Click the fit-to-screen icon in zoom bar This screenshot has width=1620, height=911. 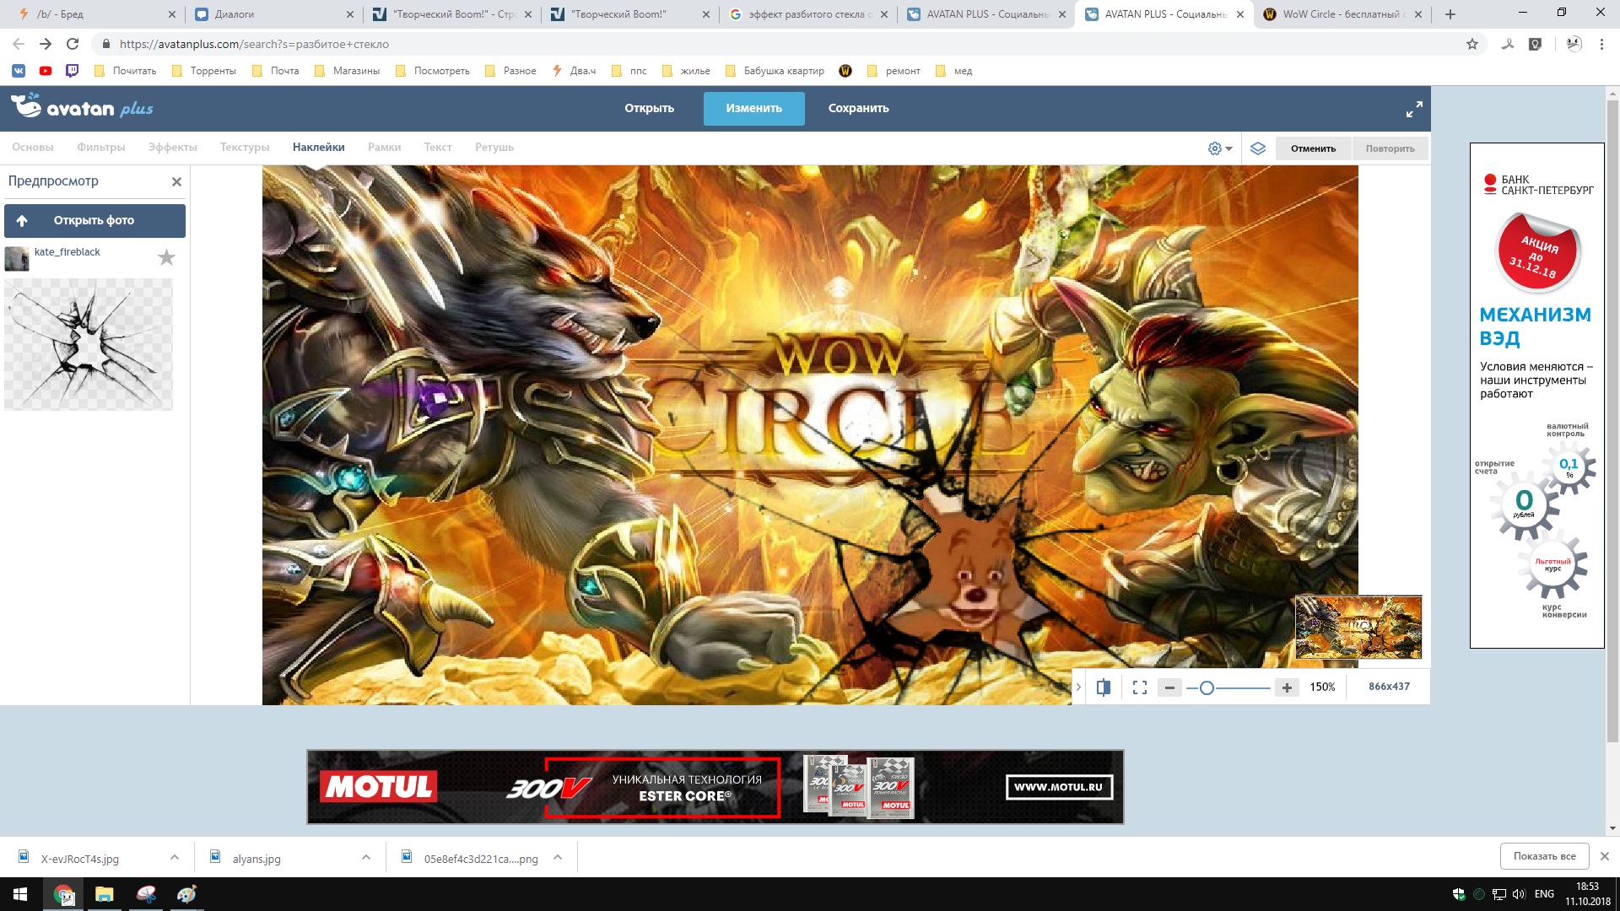click(1140, 687)
